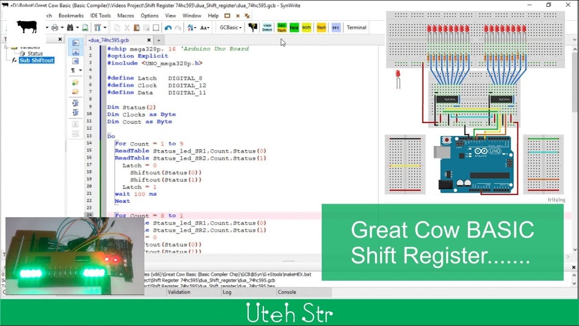Click the Redo toolbar arrow
This screenshot has width=579, height=326.
point(178,28)
